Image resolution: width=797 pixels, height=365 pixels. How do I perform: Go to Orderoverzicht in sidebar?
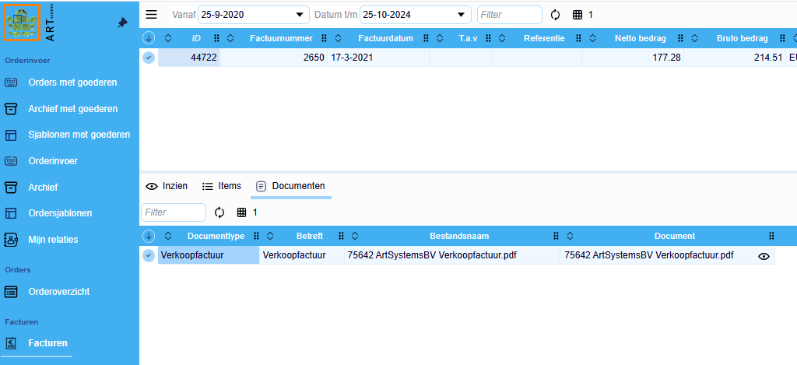[x=58, y=292]
